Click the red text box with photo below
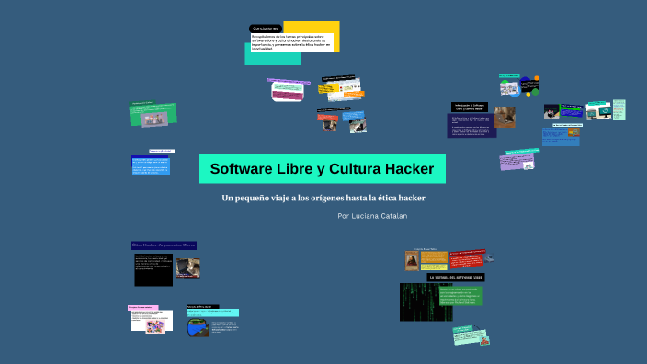Image resolution: width=647 pixels, height=364 pixels. click(327, 118)
